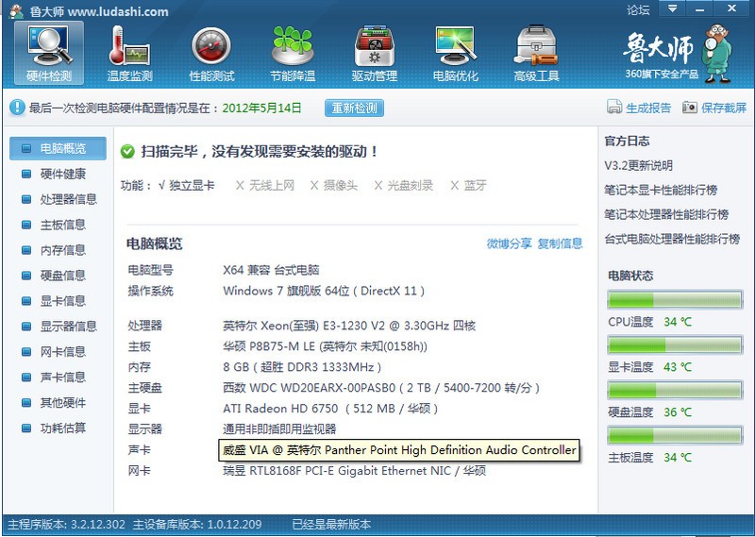The width and height of the screenshot is (755, 537).
Task: Open 台式电脑处理器性能排行榜 link
Action: pyautogui.click(x=672, y=239)
